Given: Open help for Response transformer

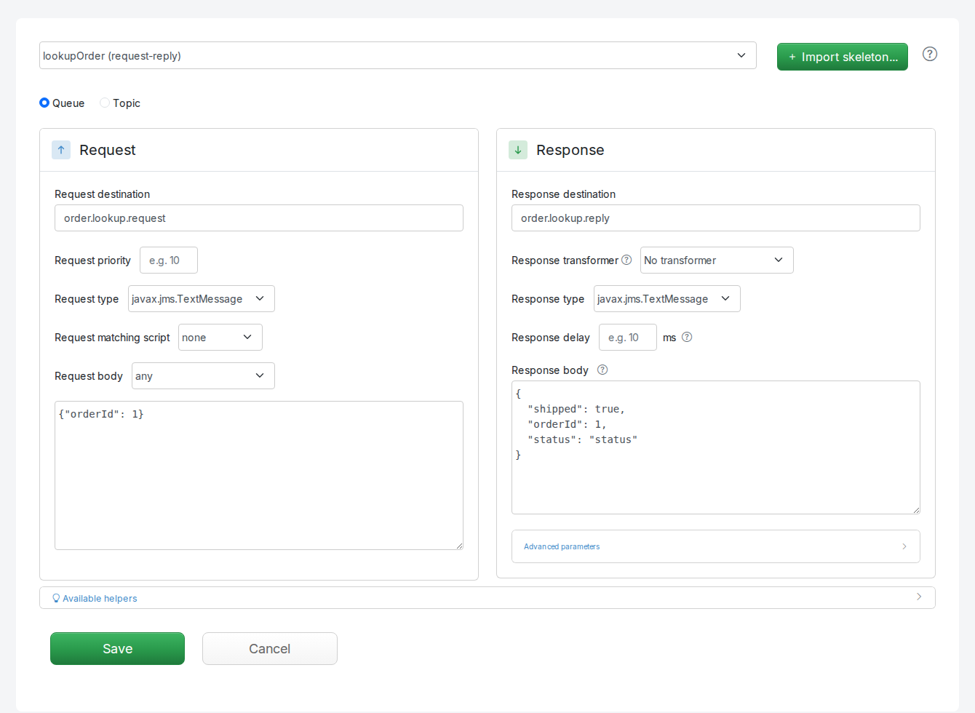Looking at the screenshot, I should 626,260.
